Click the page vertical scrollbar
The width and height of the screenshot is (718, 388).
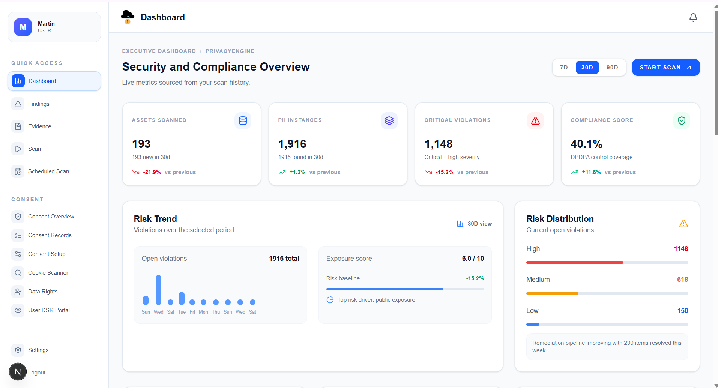point(716,73)
